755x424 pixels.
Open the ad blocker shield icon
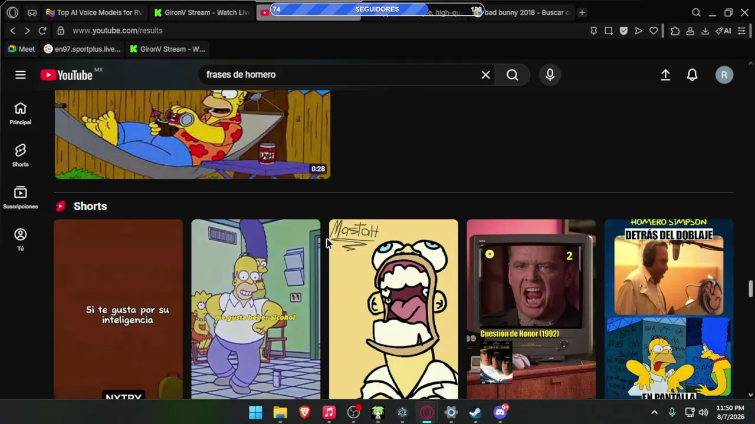point(623,31)
